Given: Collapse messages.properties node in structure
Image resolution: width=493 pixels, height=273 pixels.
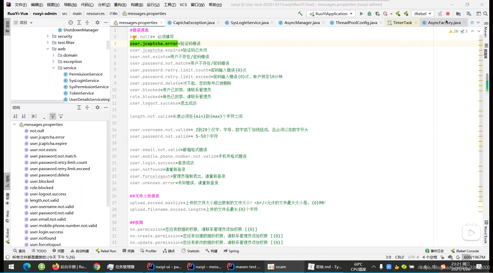Looking at the screenshot, I should (14, 124).
